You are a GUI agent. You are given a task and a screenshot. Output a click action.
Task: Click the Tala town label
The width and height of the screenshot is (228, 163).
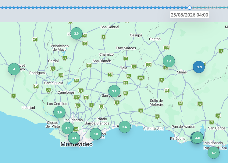pos(123,68)
